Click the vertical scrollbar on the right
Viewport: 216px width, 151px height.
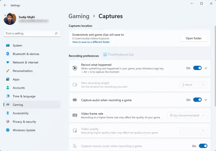tap(215, 66)
